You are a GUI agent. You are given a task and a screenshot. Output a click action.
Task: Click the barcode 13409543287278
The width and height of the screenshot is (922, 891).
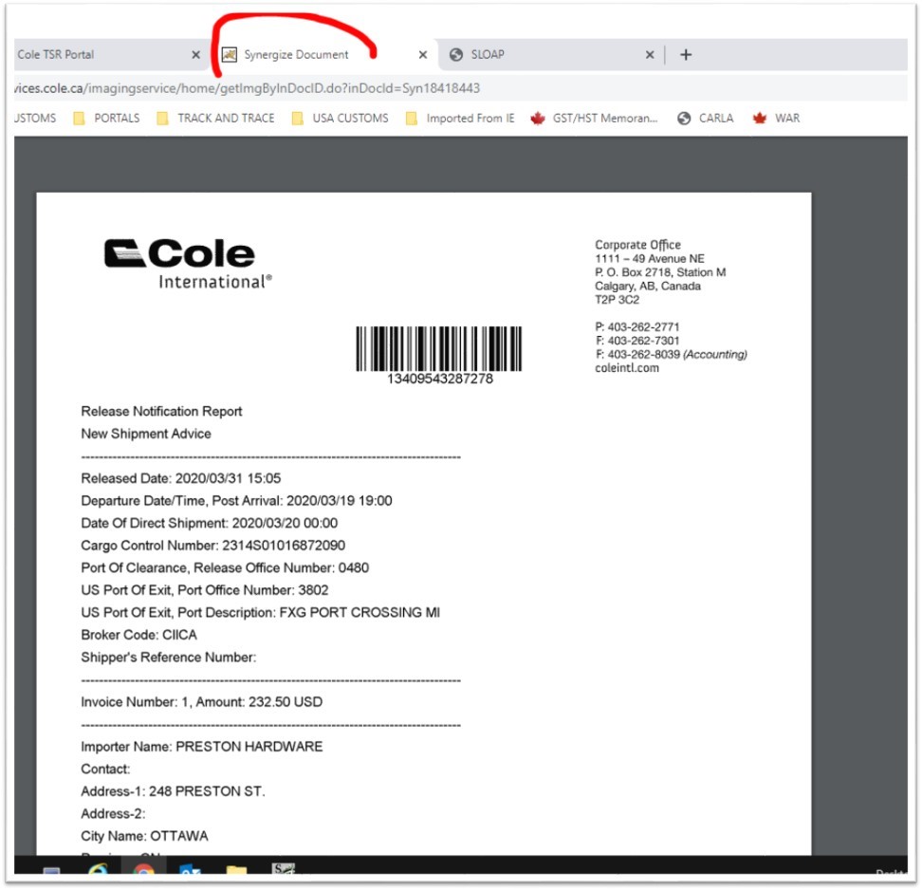(x=439, y=355)
